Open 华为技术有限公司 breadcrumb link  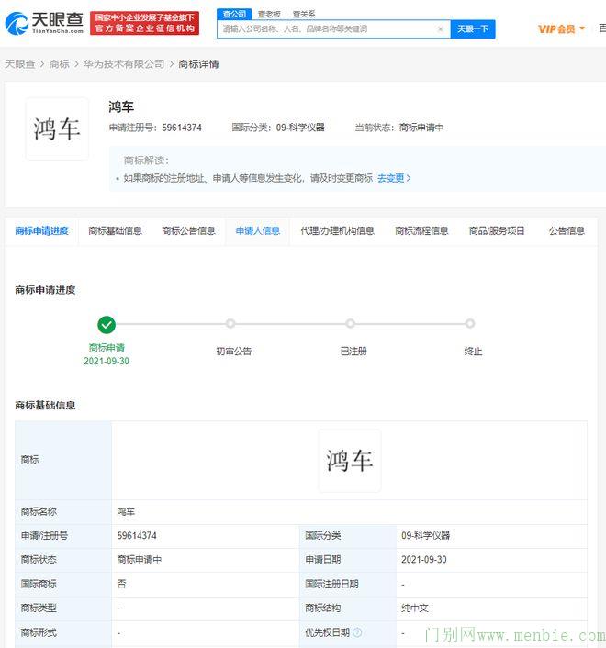click(124, 64)
